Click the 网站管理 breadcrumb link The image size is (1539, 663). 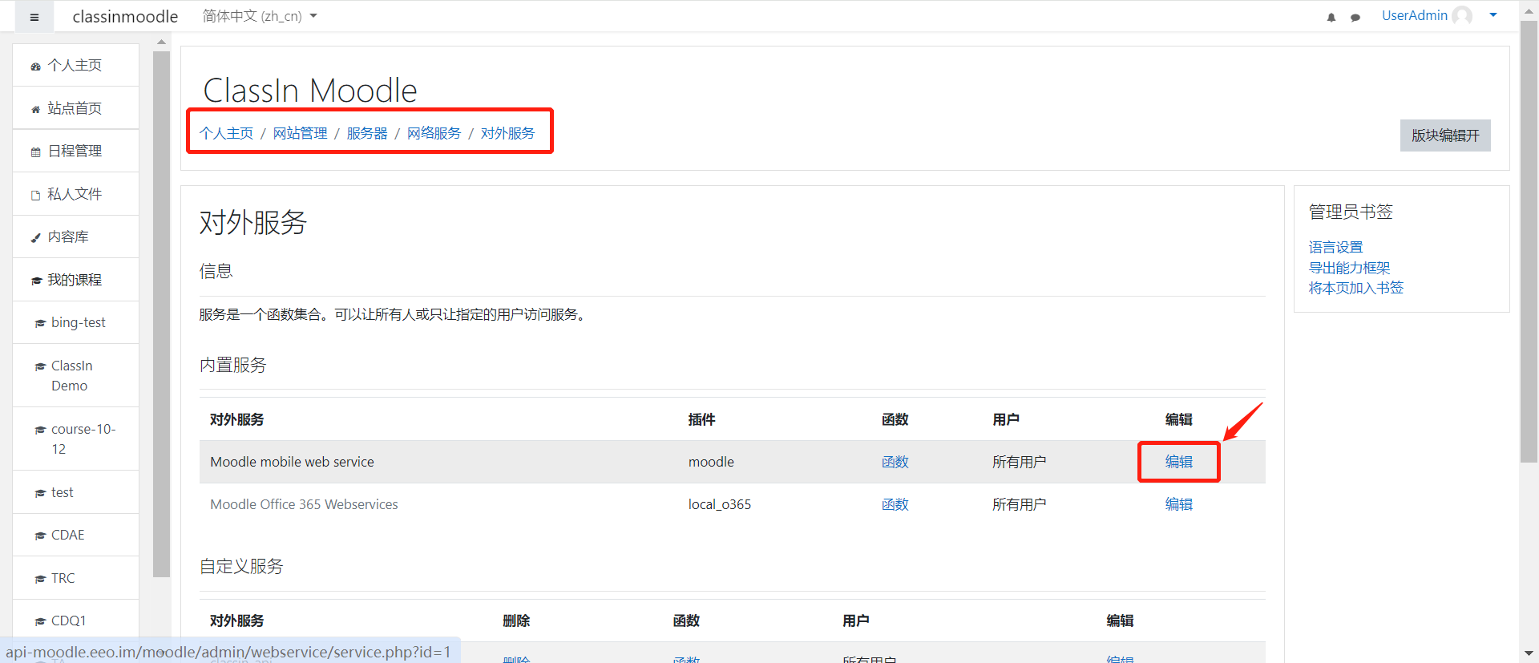300,133
